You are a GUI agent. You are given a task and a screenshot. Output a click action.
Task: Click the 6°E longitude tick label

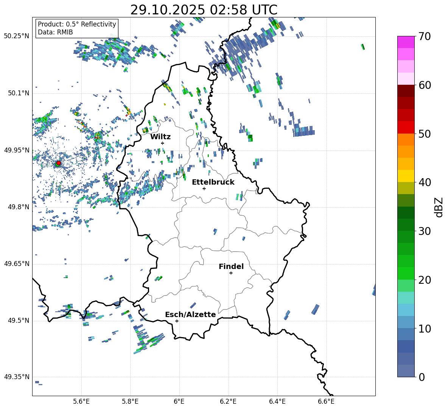(179, 401)
